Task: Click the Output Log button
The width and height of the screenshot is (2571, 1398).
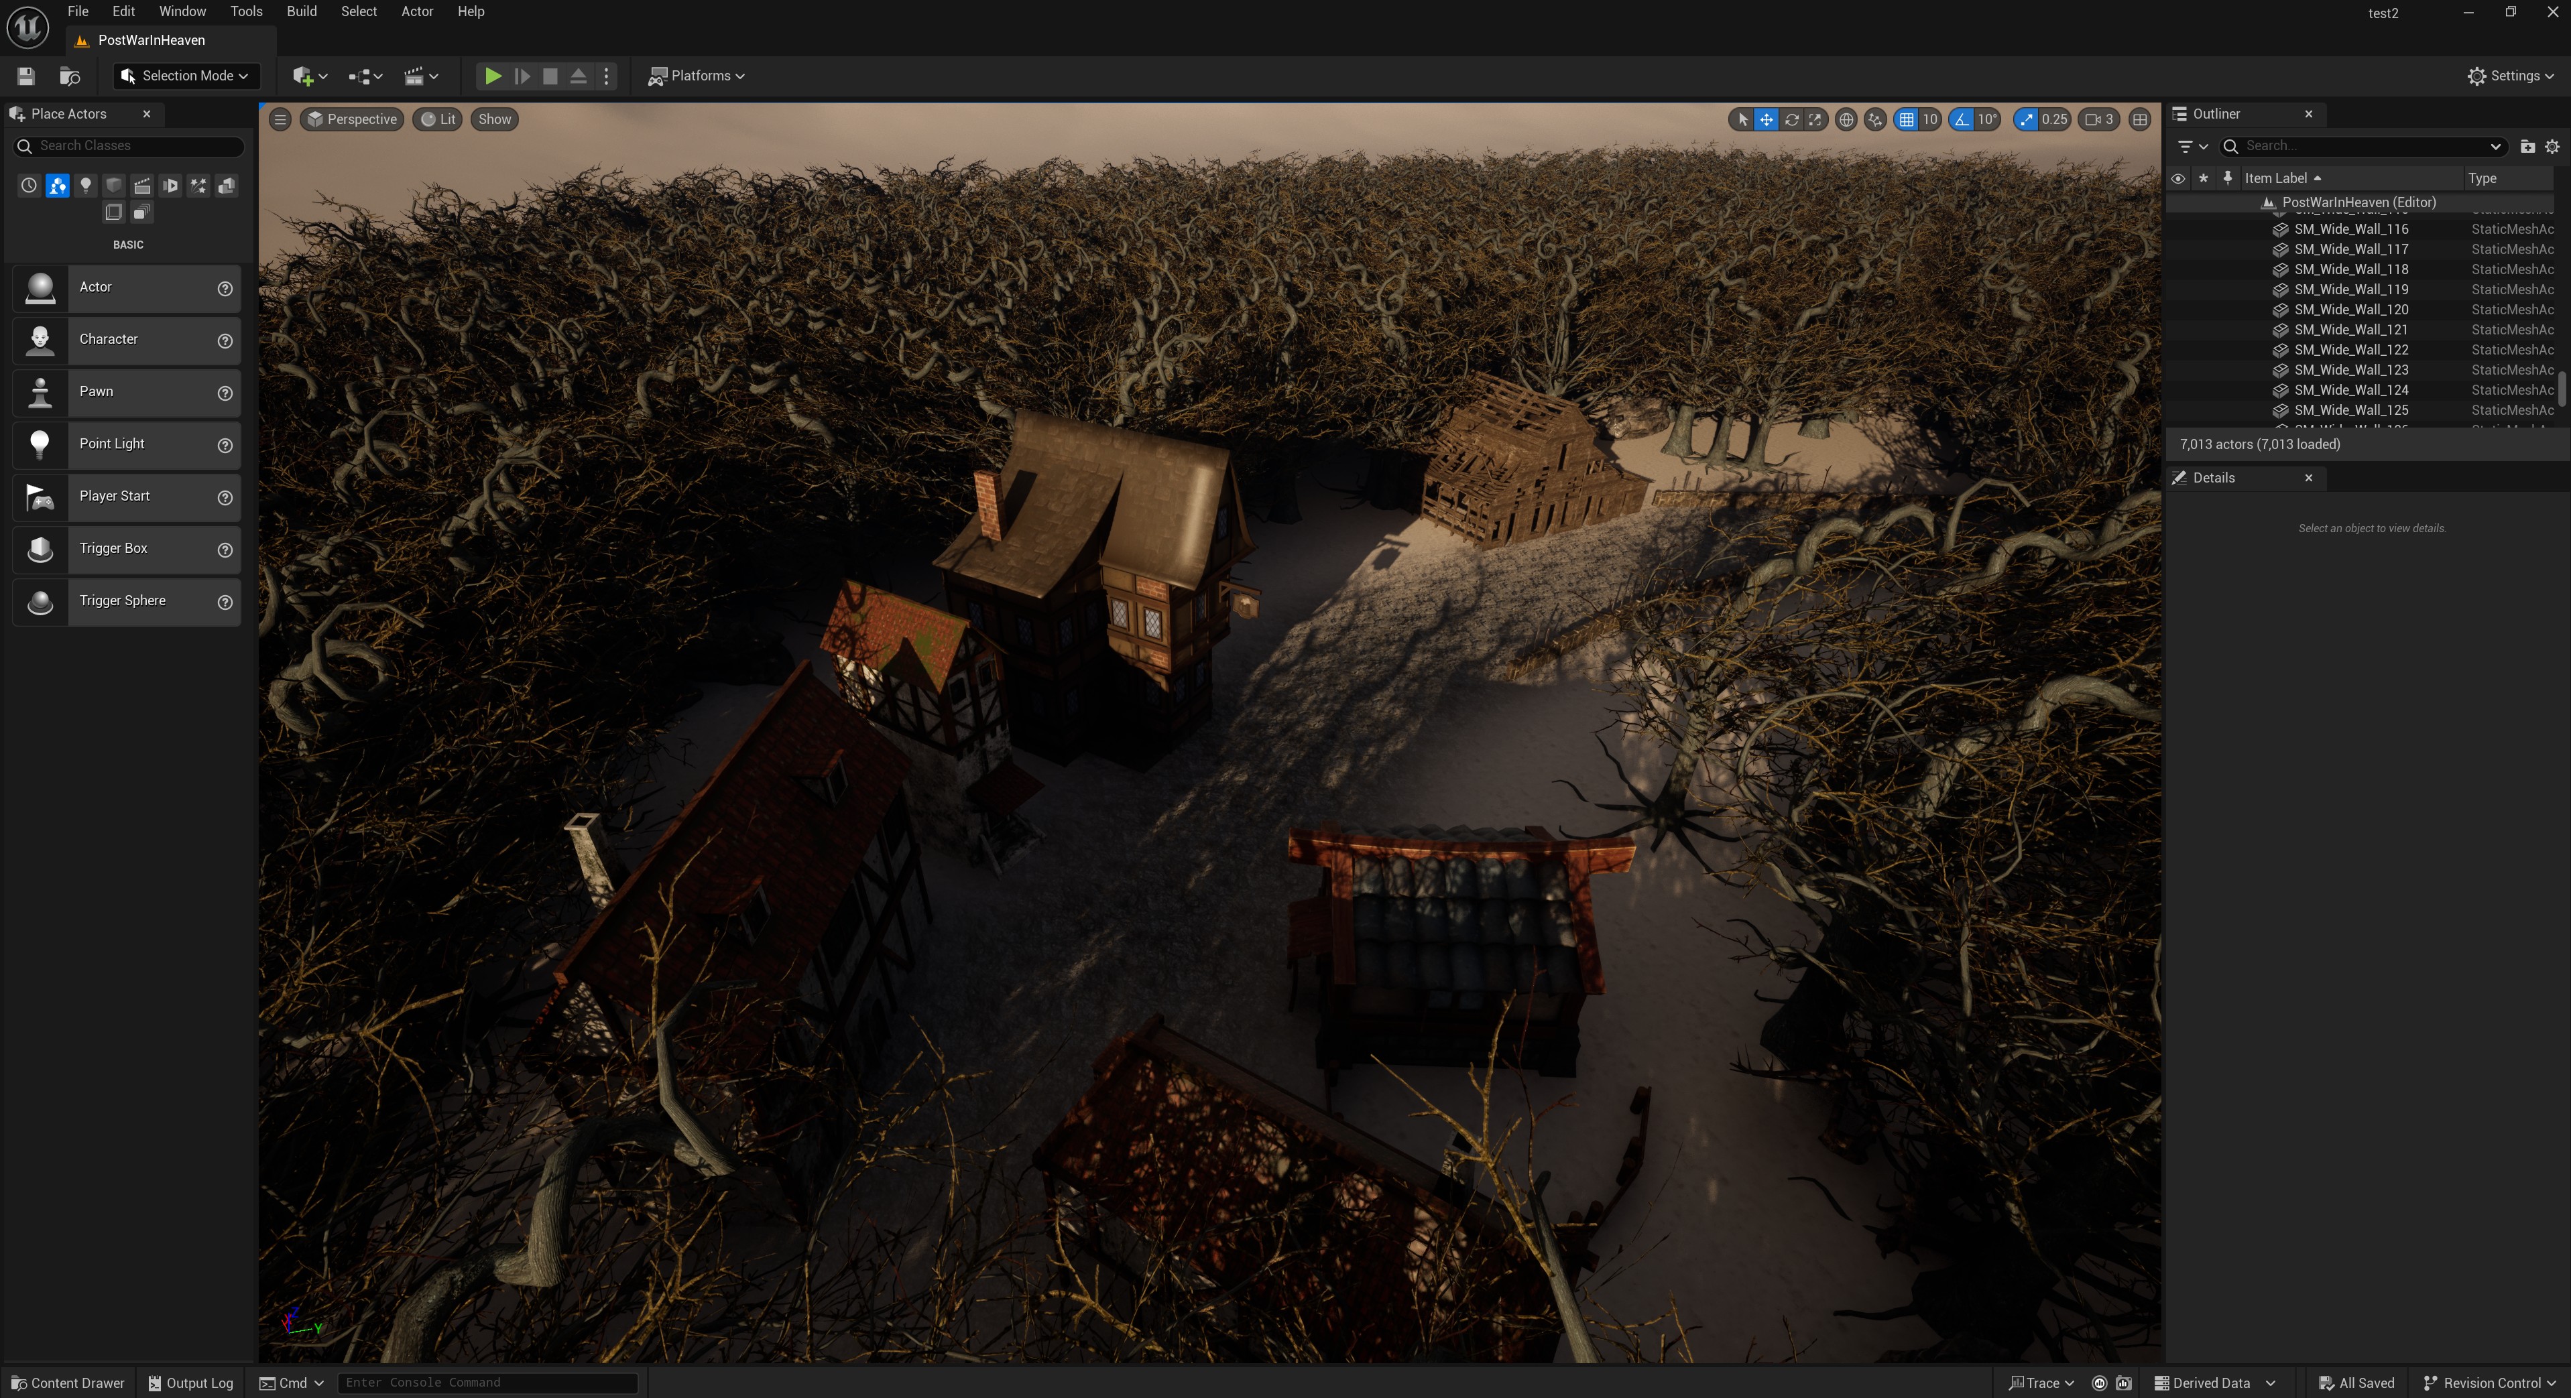Action: [x=190, y=1383]
